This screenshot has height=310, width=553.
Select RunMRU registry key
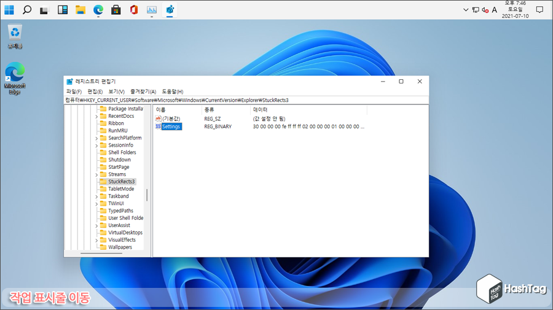click(118, 130)
